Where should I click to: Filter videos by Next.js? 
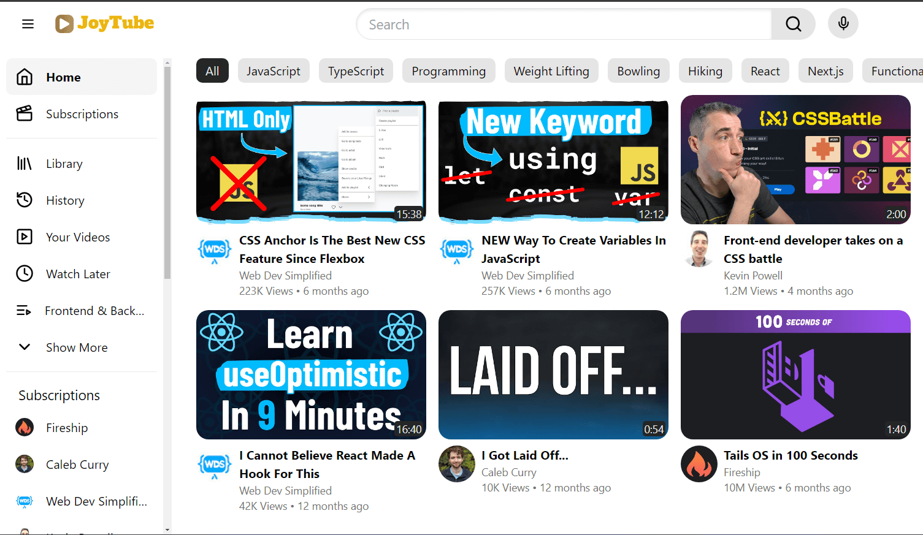(825, 71)
